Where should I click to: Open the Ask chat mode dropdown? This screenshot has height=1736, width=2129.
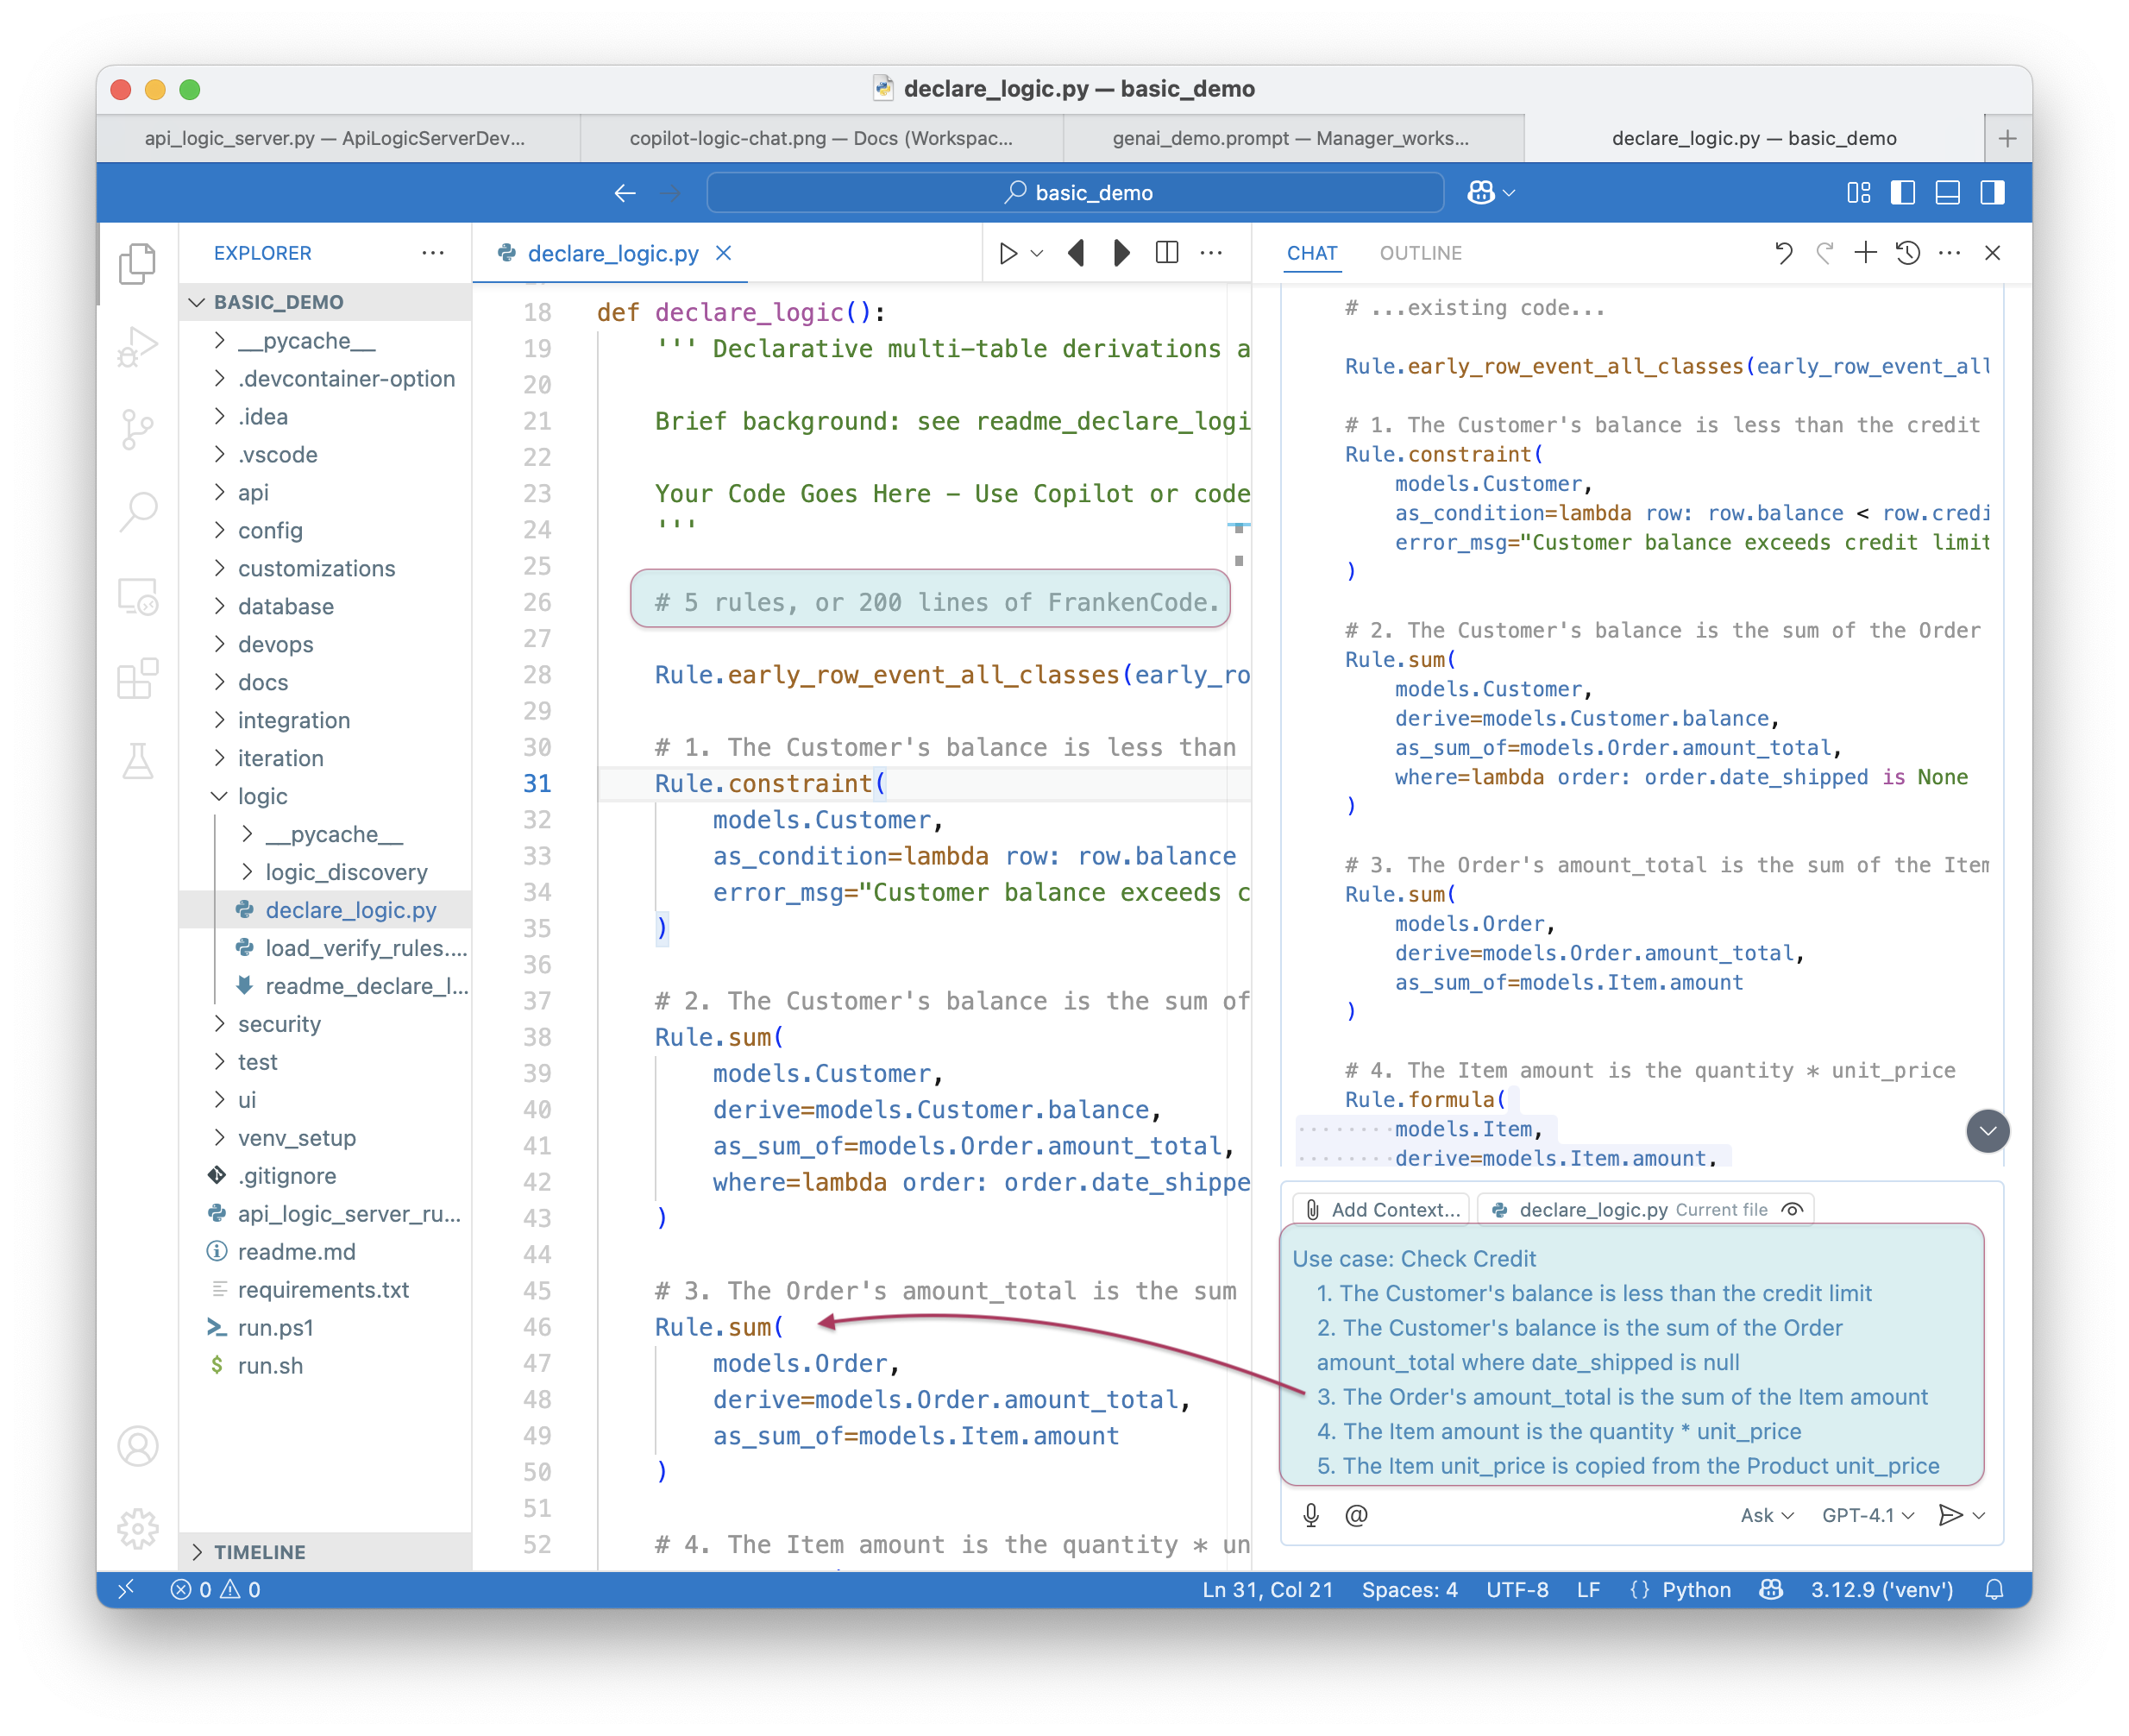(1768, 1515)
